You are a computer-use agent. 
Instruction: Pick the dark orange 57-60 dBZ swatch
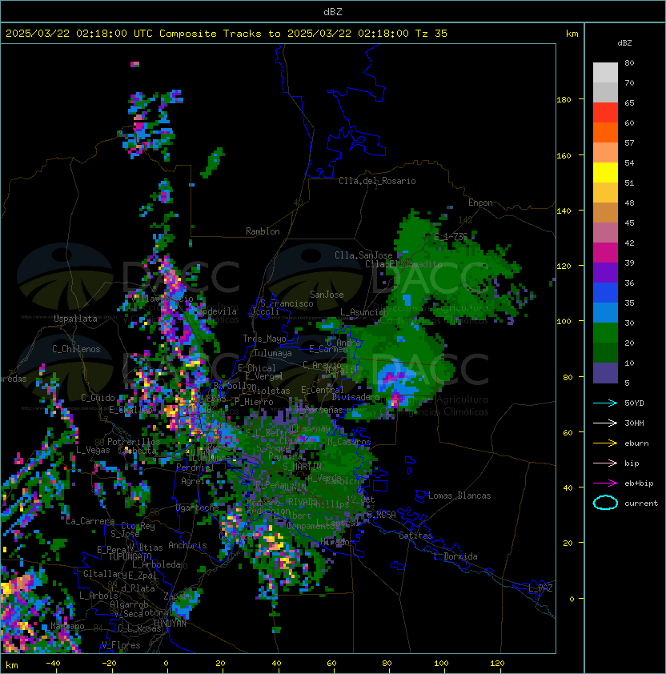605,132
